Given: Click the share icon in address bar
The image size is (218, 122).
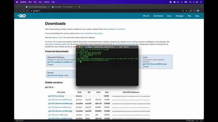Looking at the screenshot, I should 183,11.
